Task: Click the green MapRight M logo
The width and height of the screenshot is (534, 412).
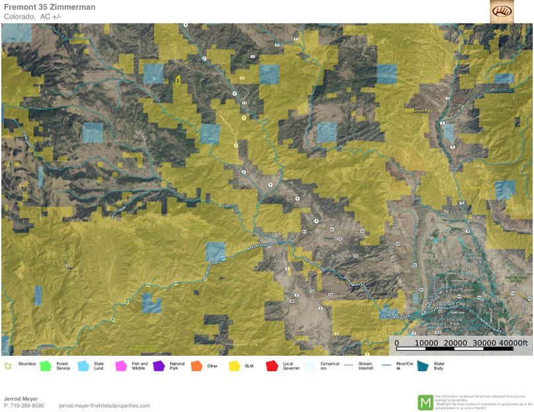Action: click(x=425, y=401)
